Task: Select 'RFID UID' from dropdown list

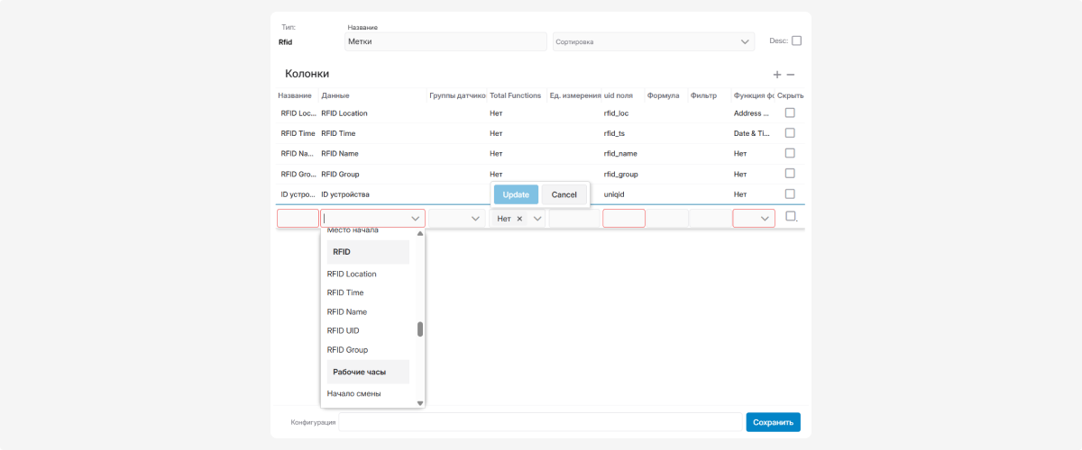Action: click(x=343, y=330)
